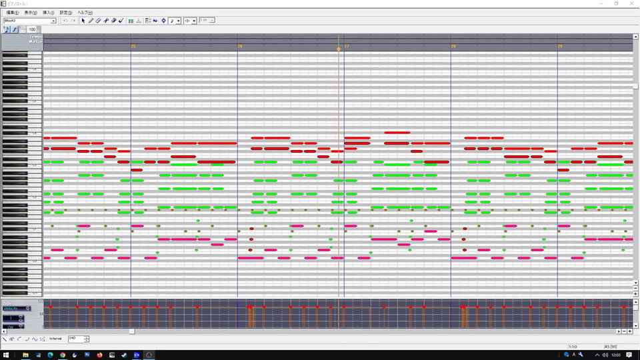Open the Windows Start menu

(x=6, y=355)
